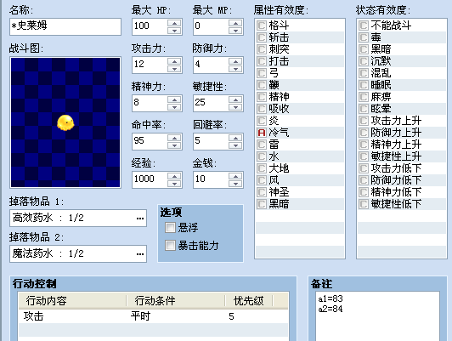
Task: Click the 打击 element rank icon
Action: coord(262,61)
